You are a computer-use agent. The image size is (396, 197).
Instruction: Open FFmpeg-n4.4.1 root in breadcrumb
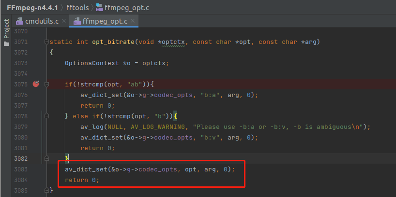pyautogui.click(x=32, y=8)
